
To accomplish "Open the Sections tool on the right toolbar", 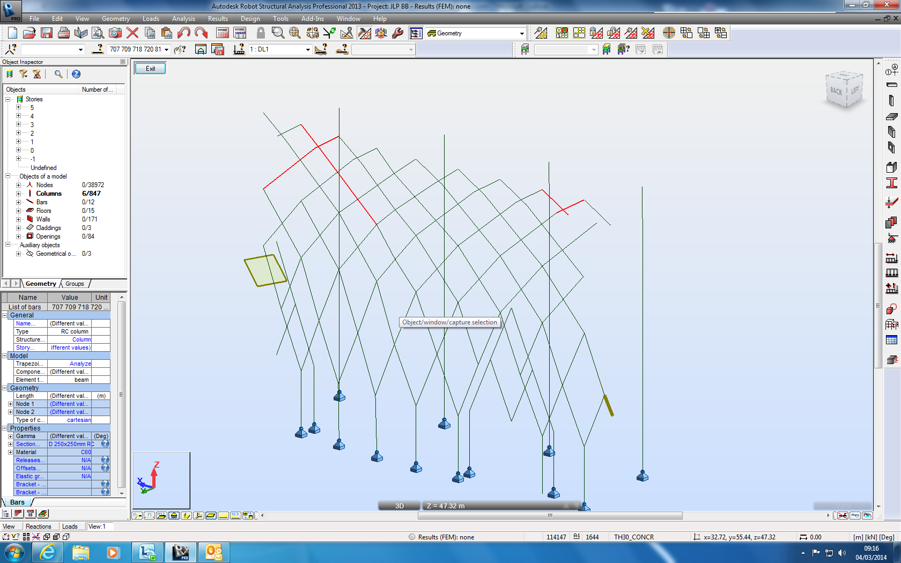I will (x=892, y=182).
